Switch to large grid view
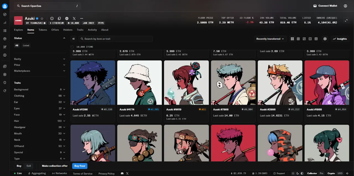Screen dimensions: 354x176 coord(292,39)
